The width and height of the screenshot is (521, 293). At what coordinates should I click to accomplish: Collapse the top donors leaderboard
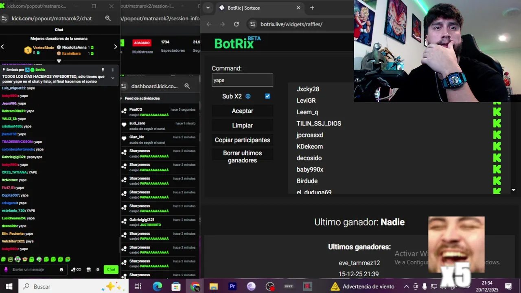coord(59,61)
